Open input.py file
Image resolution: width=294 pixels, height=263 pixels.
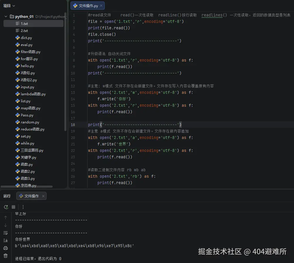coord(27,87)
